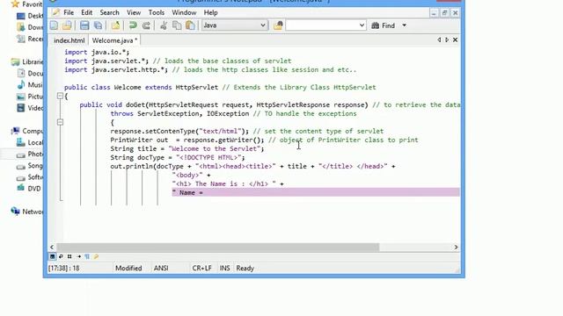Screen dimensions: 563x316
Task: Click the Redo arrow icon
Action: pyautogui.click(x=146, y=25)
